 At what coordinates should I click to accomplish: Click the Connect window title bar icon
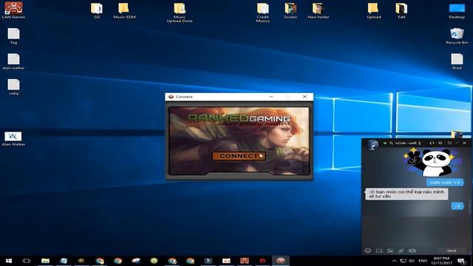tap(171, 97)
